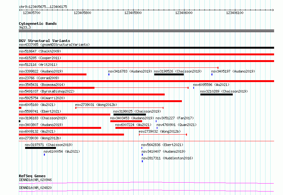Click the blue marker under nsv6100054 (Wu2021)
Screen dimensions: 283x195
(x=45, y=155)
